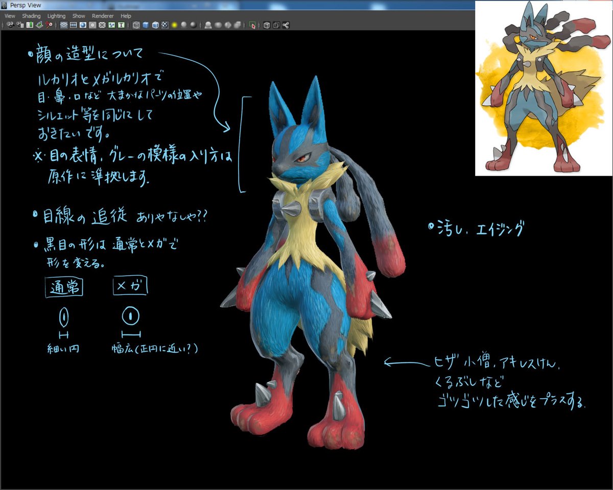
Task: Open the Lighting menu
Action: (x=57, y=16)
